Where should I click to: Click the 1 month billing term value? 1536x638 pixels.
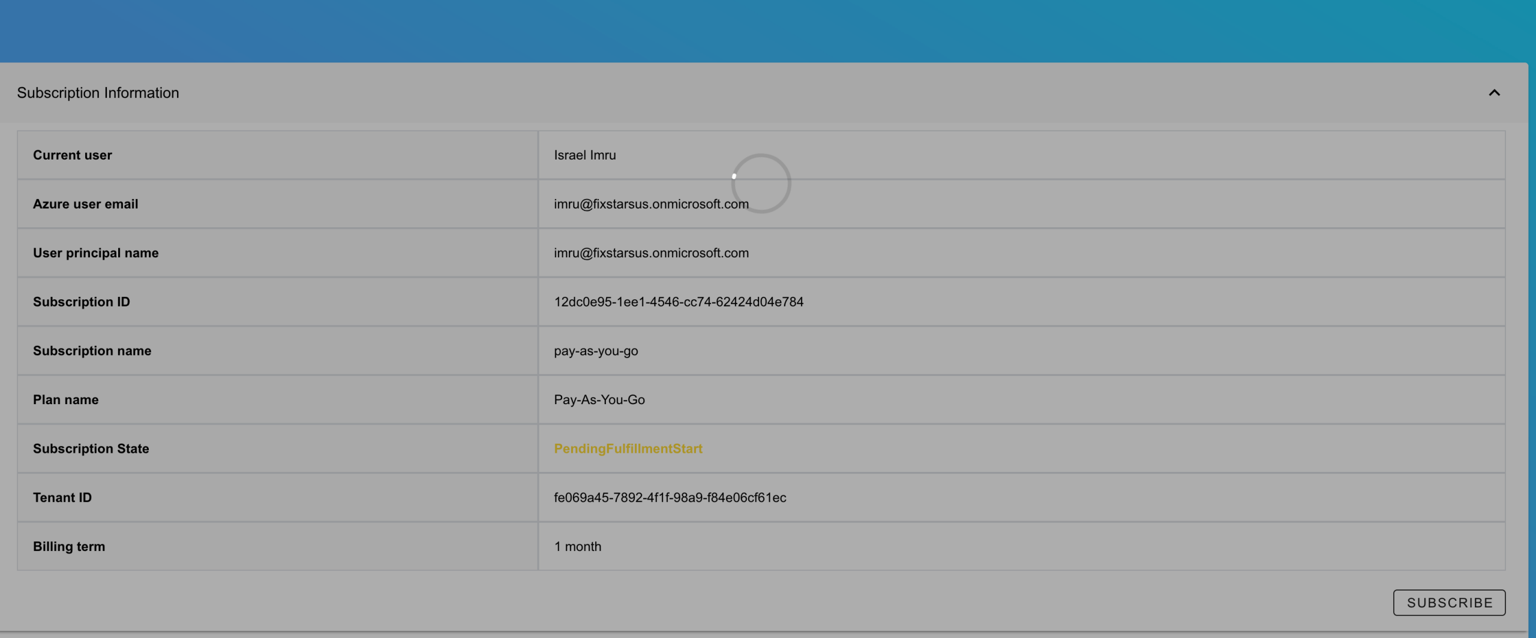[x=577, y=546]
